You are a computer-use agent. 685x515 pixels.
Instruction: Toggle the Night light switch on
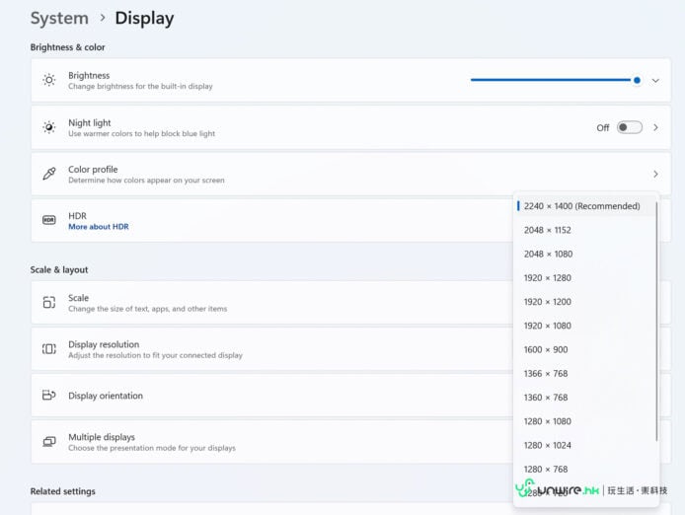pyautogui.click(x=629, y=127)
